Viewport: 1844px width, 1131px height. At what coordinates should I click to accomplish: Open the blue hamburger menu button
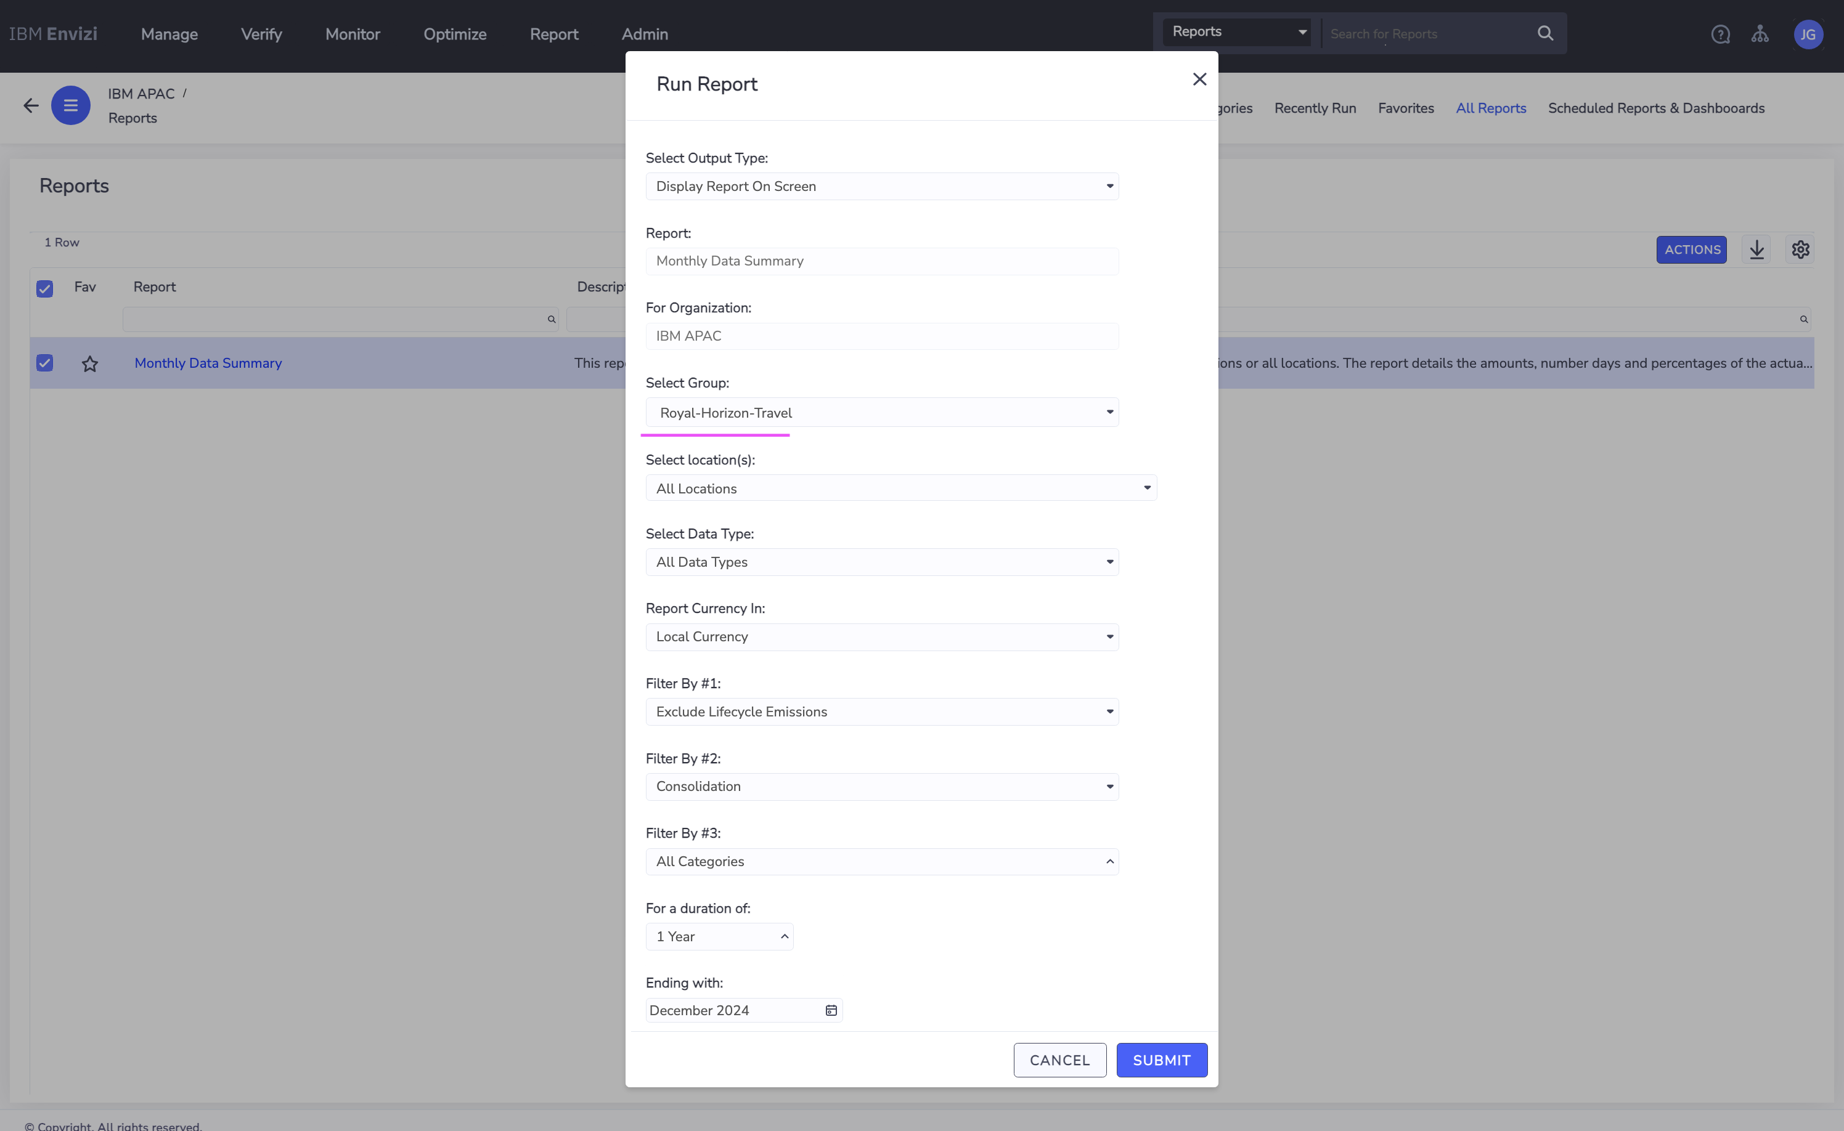click(x=70, y=105)
